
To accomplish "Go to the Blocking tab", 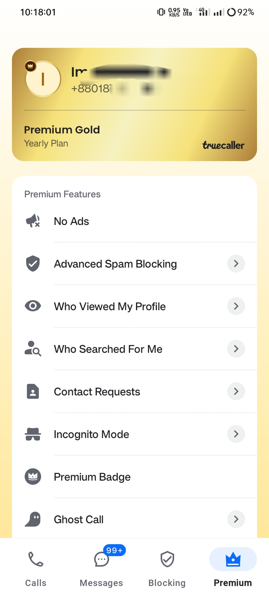I will click(167, 568).
